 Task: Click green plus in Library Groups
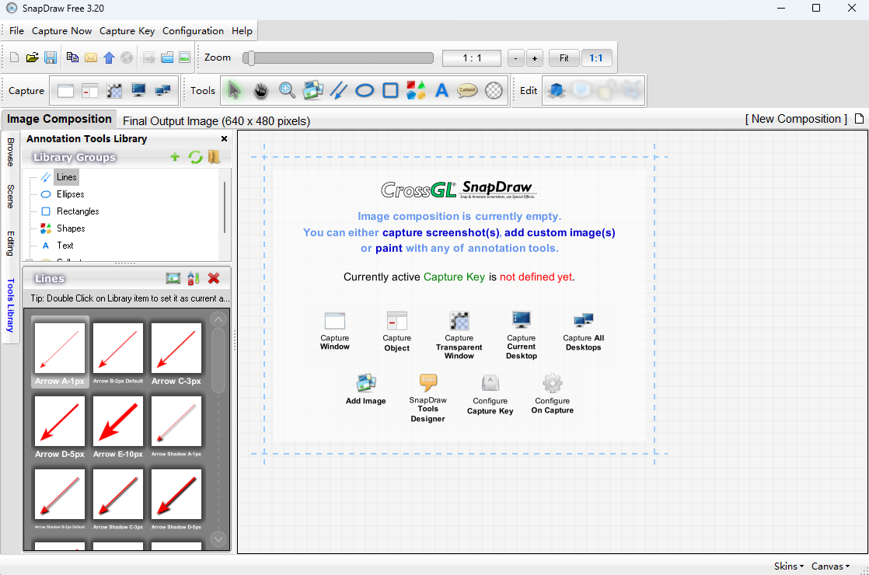(175, 157)
